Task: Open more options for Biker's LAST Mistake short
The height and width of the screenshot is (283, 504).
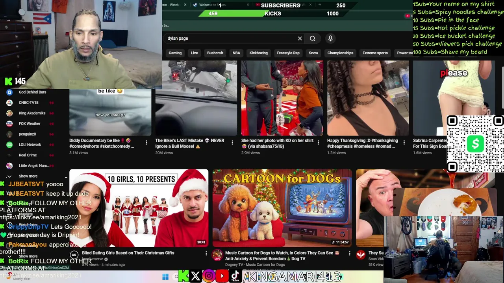Action: coord(232,143)
